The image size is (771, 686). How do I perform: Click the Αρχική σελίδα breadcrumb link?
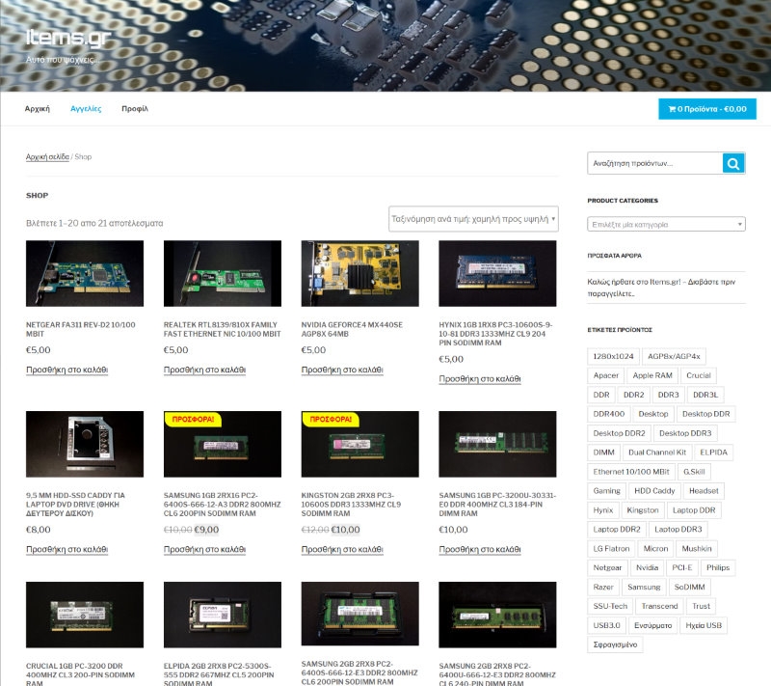(x=47, y=156)
